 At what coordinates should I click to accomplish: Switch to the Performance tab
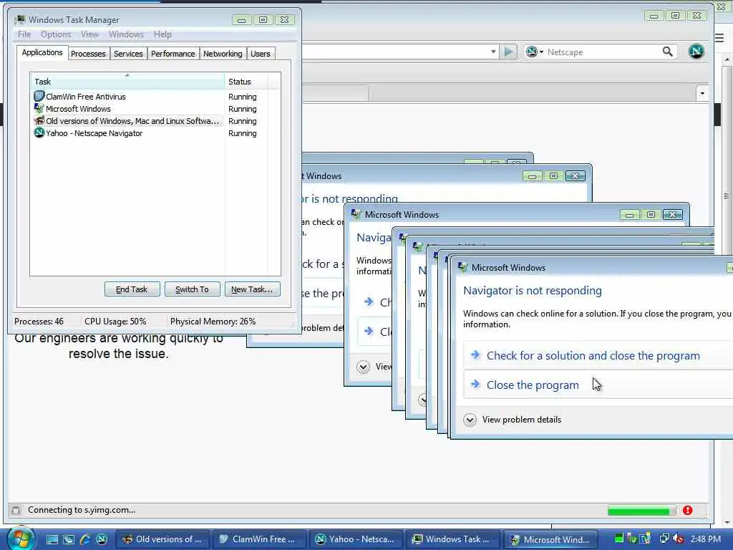tap(173, 54)
